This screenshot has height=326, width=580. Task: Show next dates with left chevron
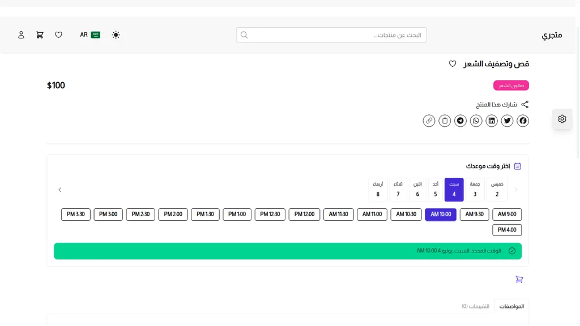60,190
